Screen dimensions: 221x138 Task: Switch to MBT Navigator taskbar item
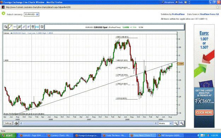coord(170,136)
